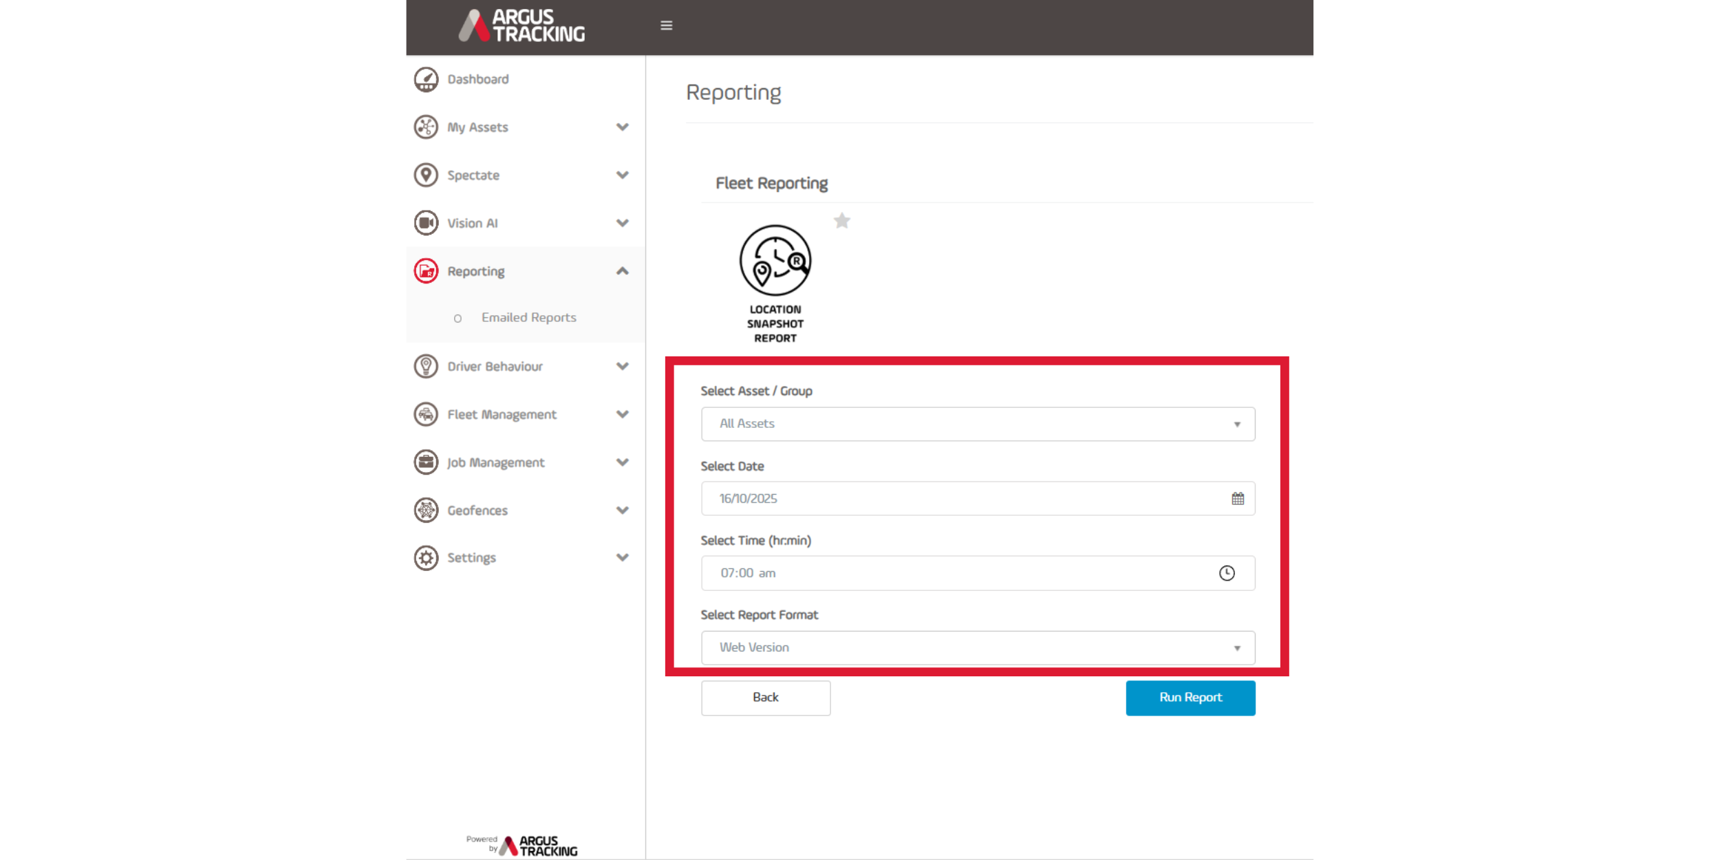Select the Fleet Management menu label
Screen dimensions: 1720x860
coord(502,414)
